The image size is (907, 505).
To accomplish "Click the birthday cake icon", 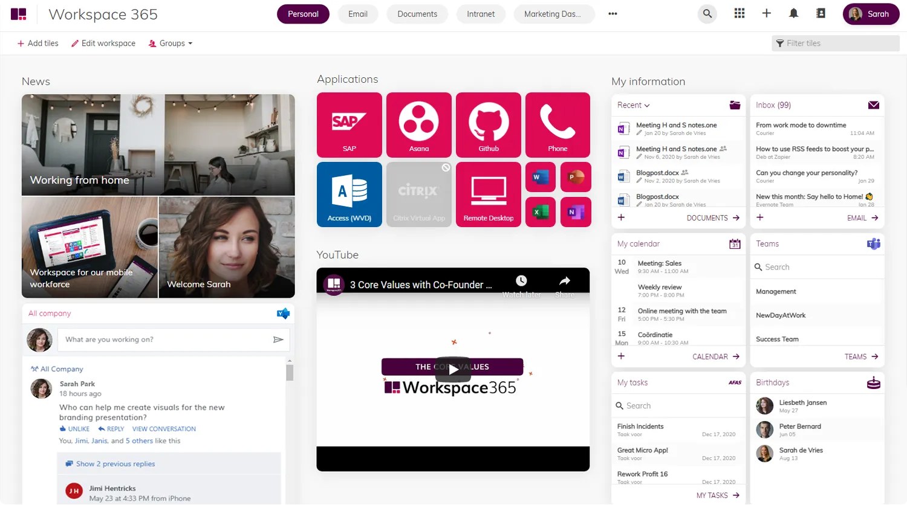I will [874, 382].
